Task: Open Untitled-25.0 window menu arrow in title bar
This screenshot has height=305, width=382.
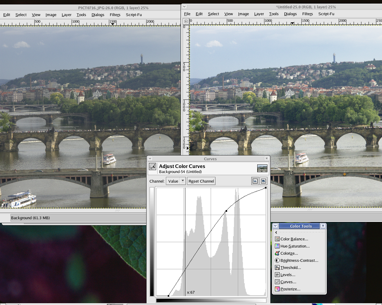Action: point(184,7)
